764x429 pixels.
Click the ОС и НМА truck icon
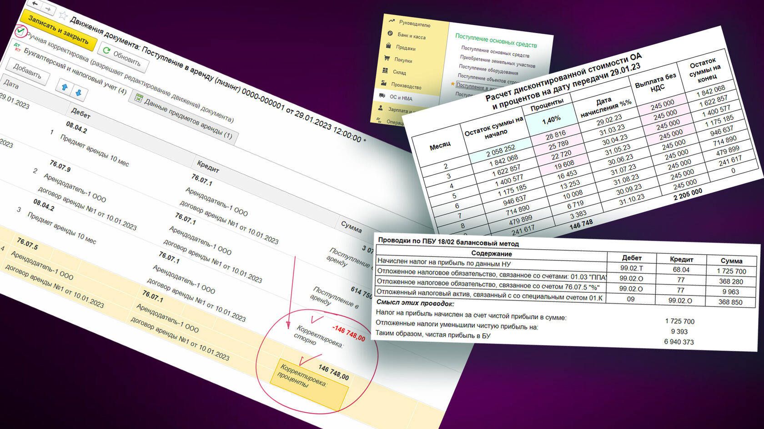pos(382,96)
